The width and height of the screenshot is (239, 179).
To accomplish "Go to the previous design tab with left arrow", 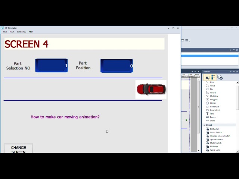I will coord(192,72).
